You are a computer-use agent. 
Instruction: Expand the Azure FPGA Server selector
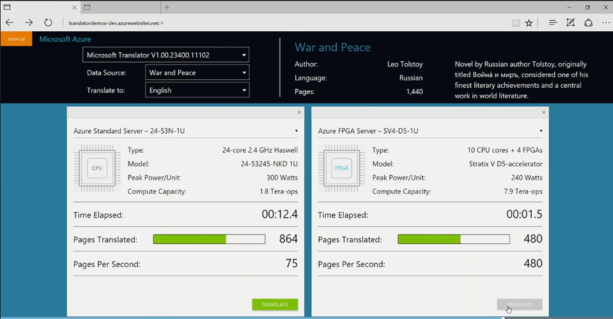430,131
